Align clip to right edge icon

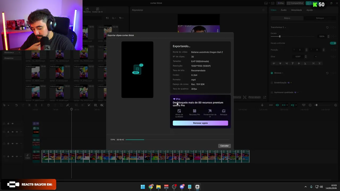[286, 63]
